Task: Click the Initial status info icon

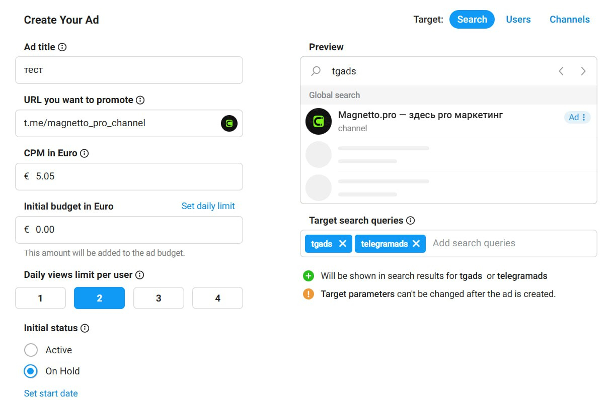Action: coord(85,328)
